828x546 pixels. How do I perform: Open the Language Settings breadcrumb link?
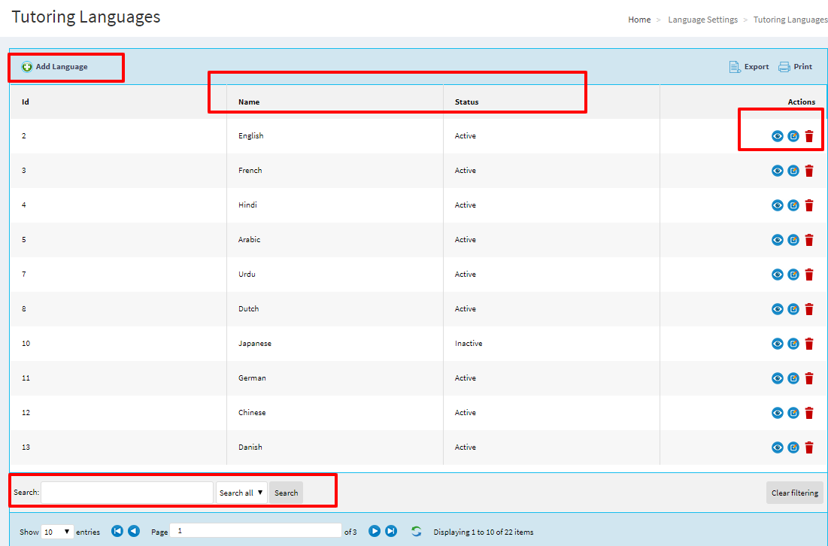(702, 20)
